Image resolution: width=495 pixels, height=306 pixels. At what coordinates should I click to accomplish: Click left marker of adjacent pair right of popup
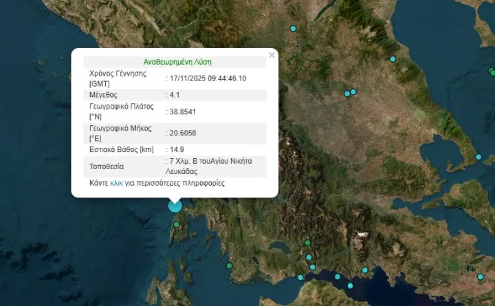click(348, 94)
